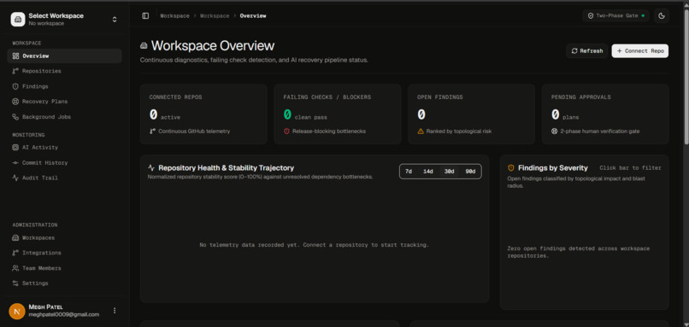Select the 7d time range
The width and height of the screenshot is (689, 327).
[409, 171]
